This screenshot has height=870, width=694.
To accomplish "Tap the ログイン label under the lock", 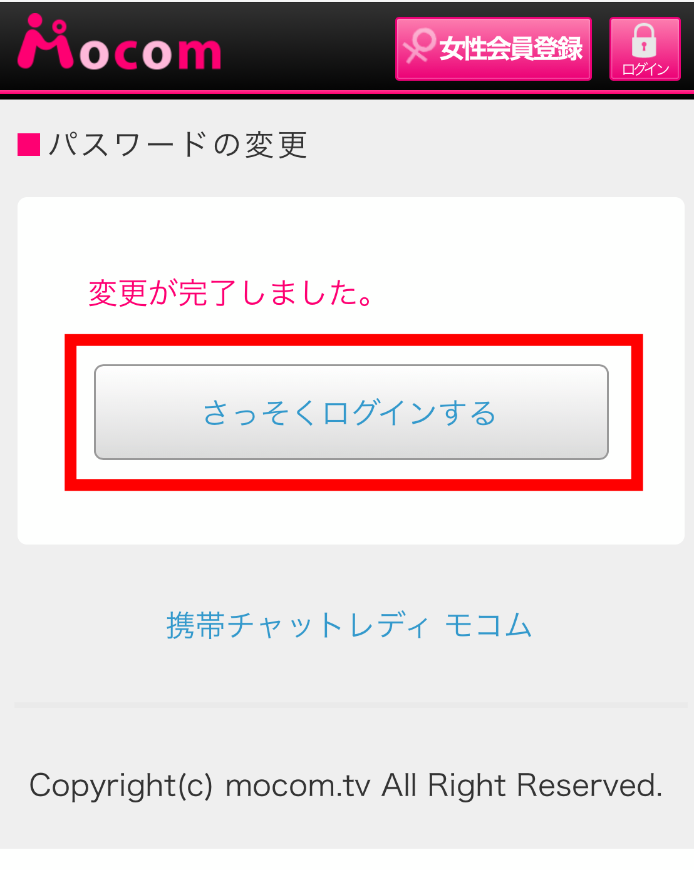I will [645, 69].
